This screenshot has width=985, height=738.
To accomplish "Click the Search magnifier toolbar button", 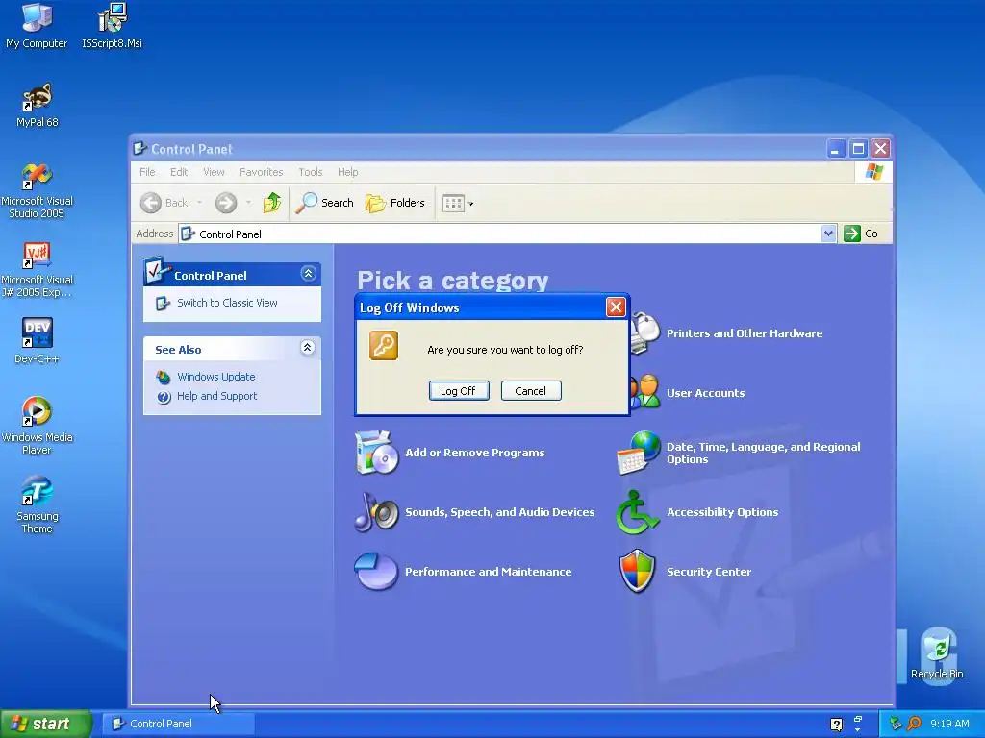I will [324, 203].
